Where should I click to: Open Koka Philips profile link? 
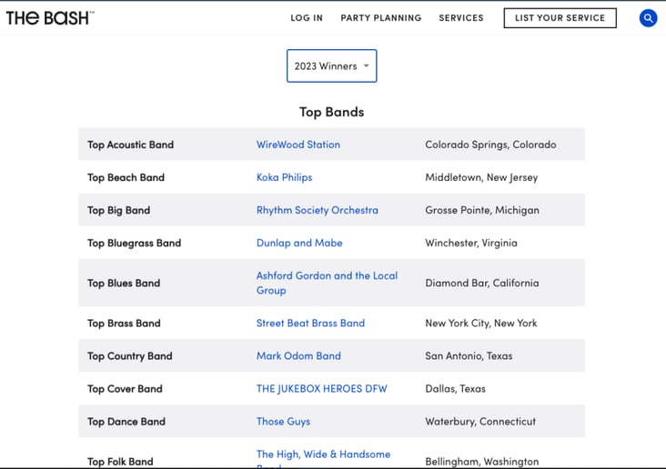pyautogui.click(x=284, y=177)
